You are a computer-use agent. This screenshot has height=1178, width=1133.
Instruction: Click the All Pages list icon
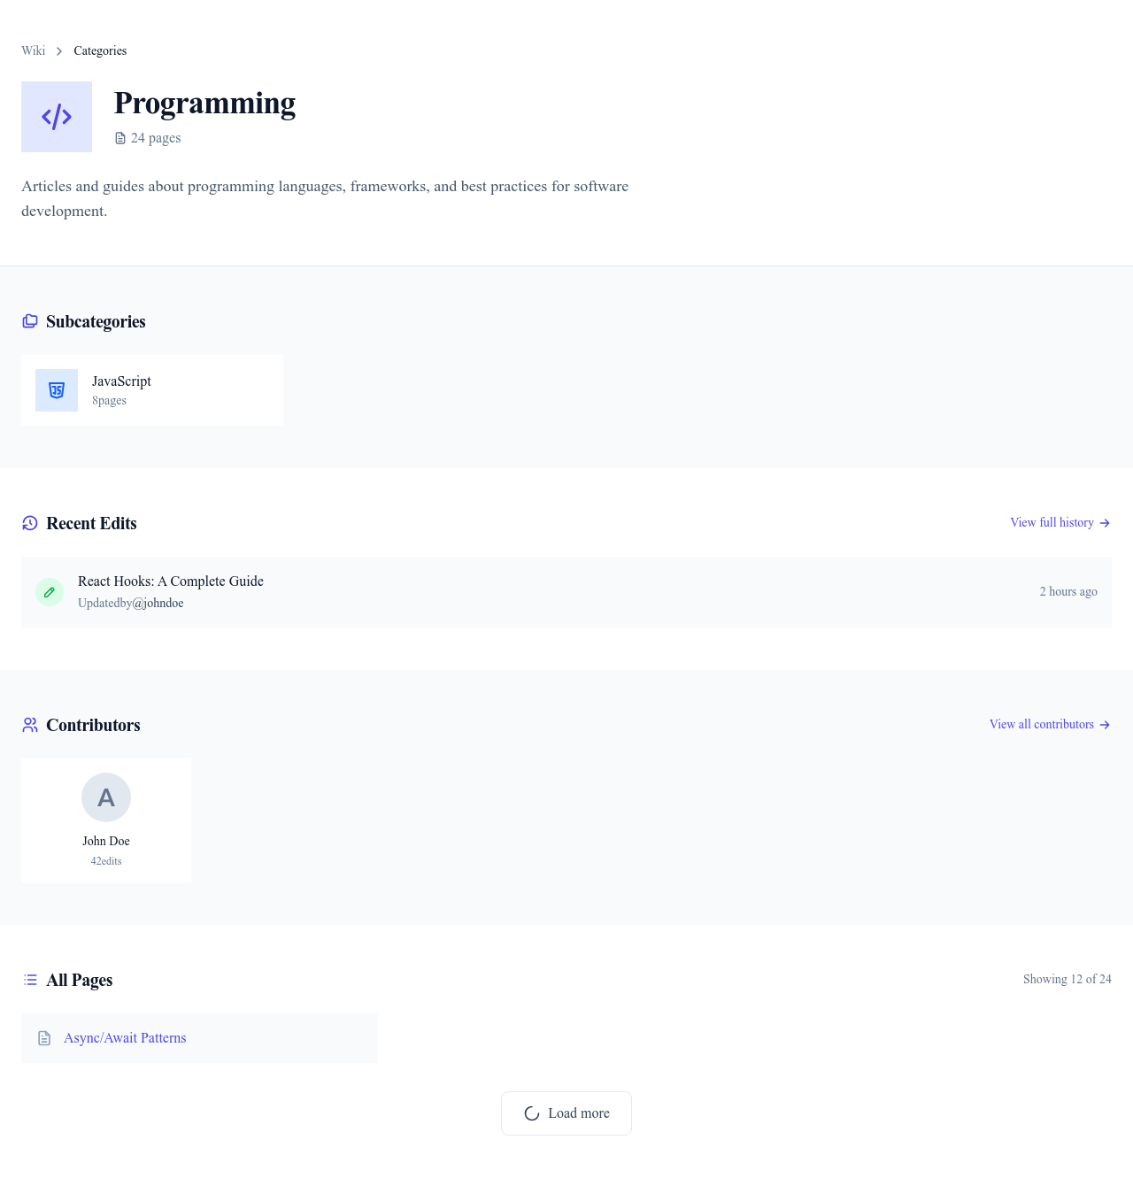click(30, 980)
